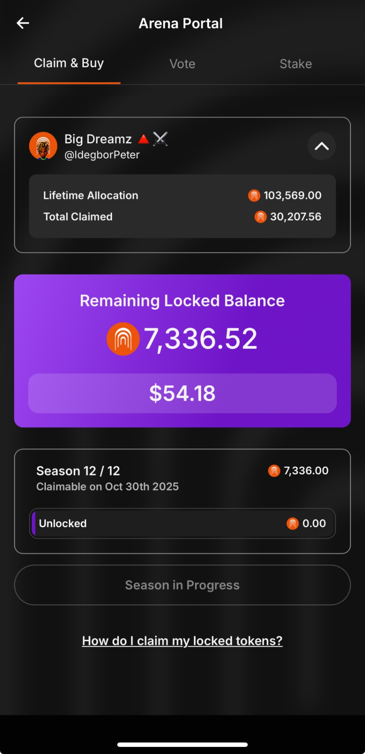The height and width of the screenshot is (754, 365).
Task: Tap large Arena token icon in purple card
Action: coord(123,339)
